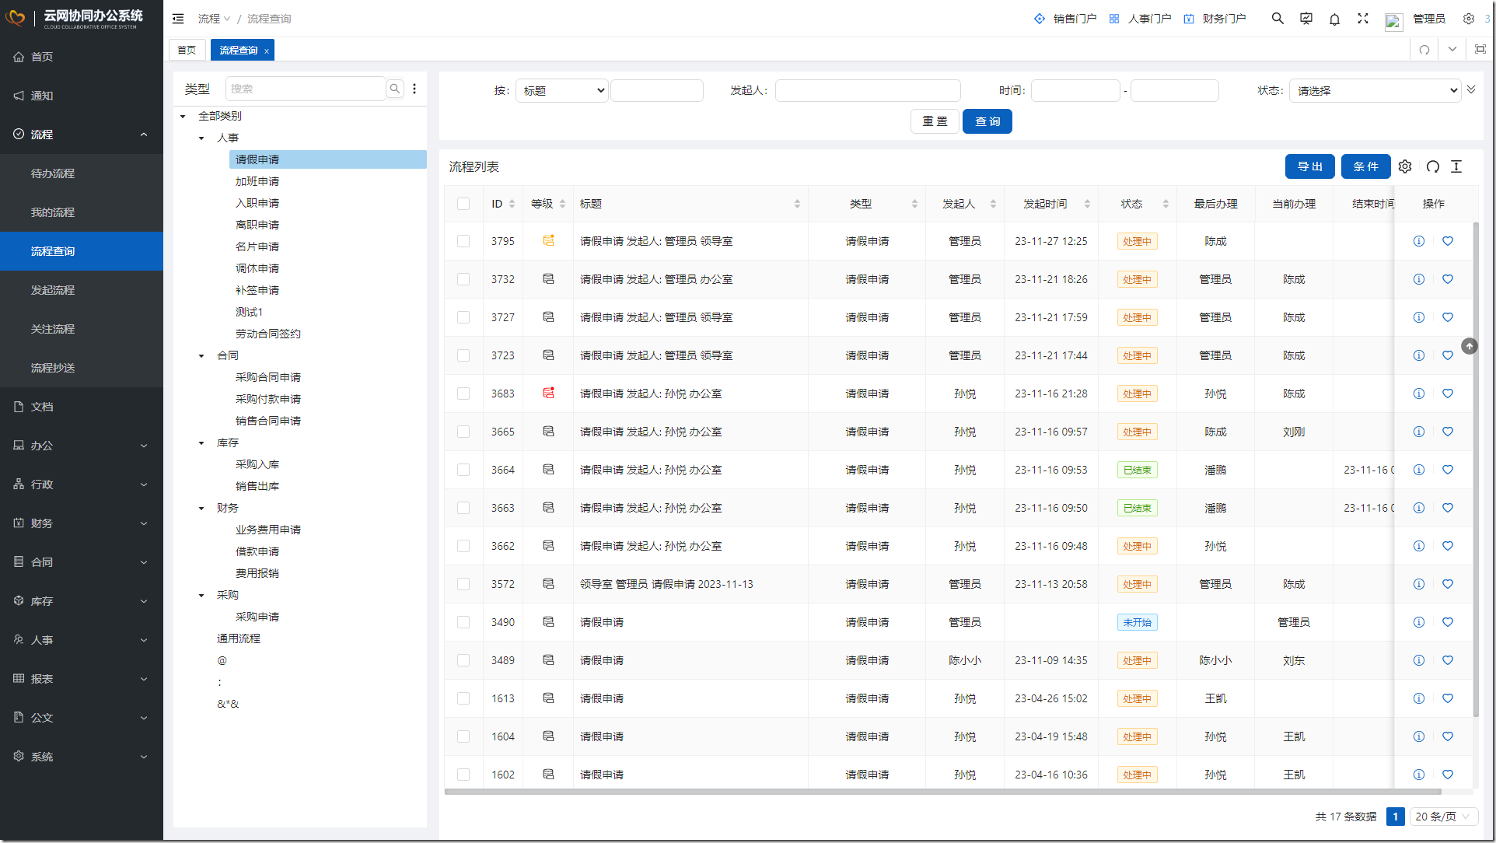The height and width of the screenshot is (843, 1496).
Task: Open the tab list dropdown chevron
Action: click(1452, 50)
